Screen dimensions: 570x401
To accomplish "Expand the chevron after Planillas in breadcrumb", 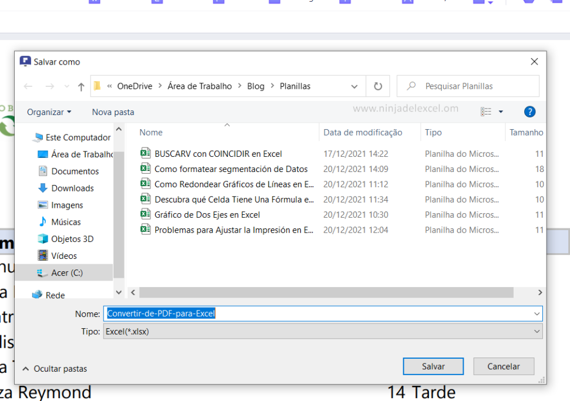I will (x=355, y=86).
